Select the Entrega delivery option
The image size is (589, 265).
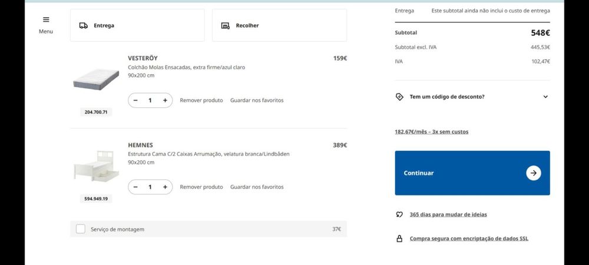coord(137,25)
